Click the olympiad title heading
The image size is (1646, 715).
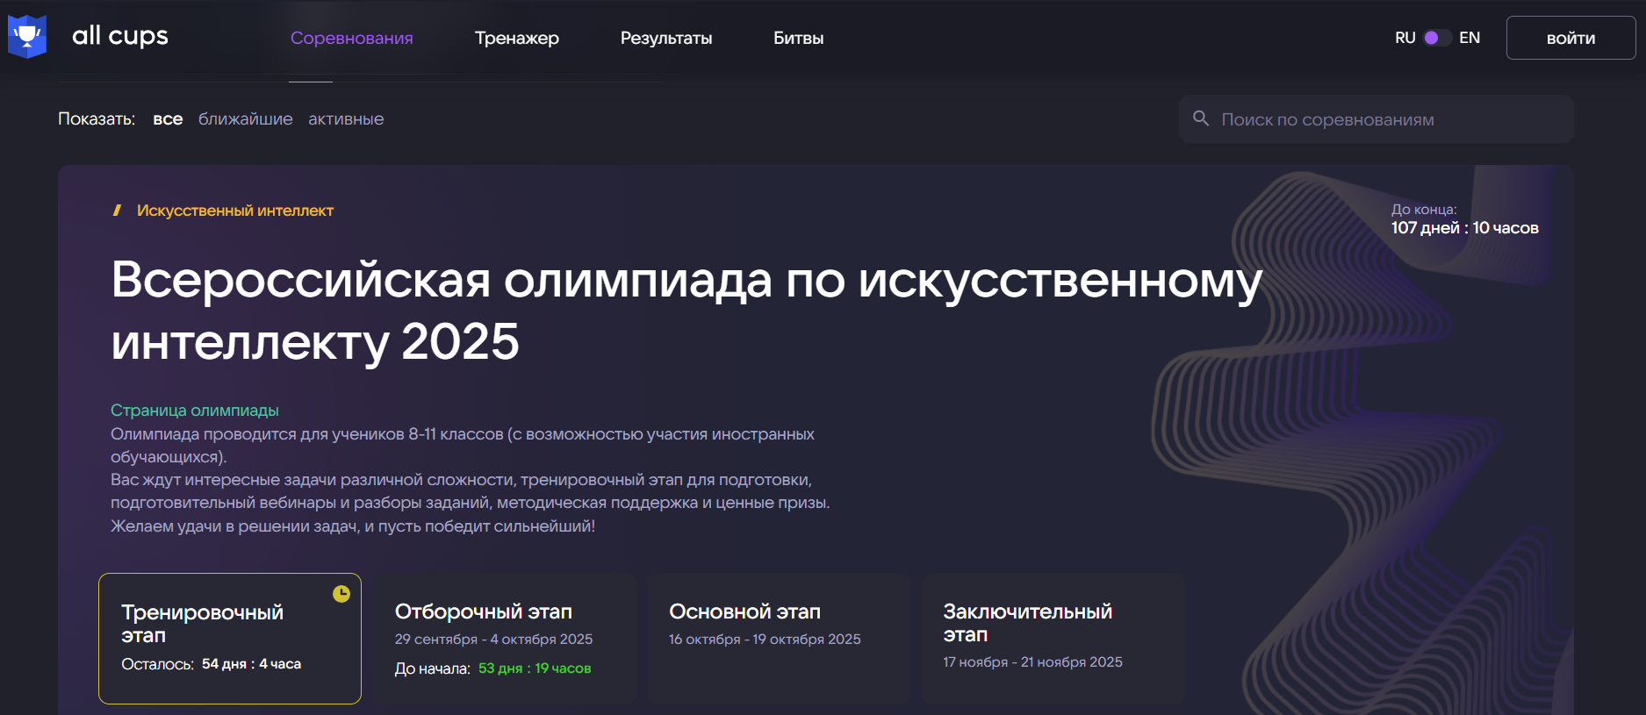(685, 310)
